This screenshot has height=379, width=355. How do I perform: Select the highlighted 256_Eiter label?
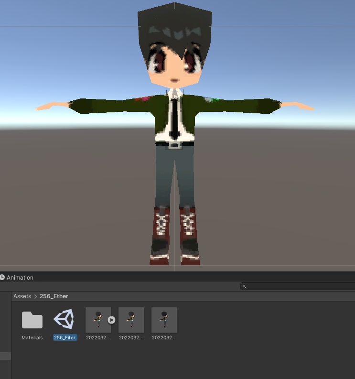point(65,338)
